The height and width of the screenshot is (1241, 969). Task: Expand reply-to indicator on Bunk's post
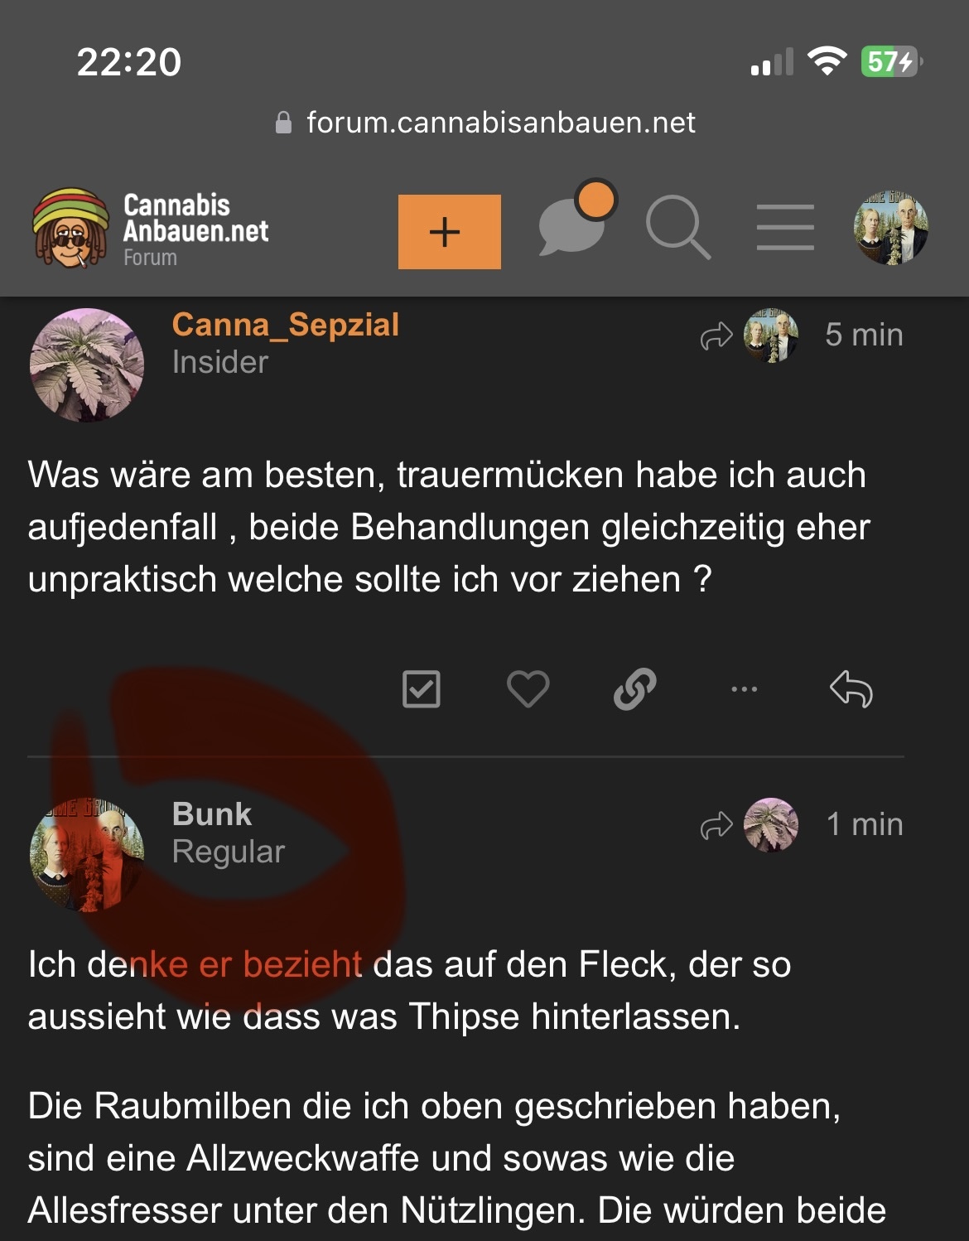pos(750,825)
